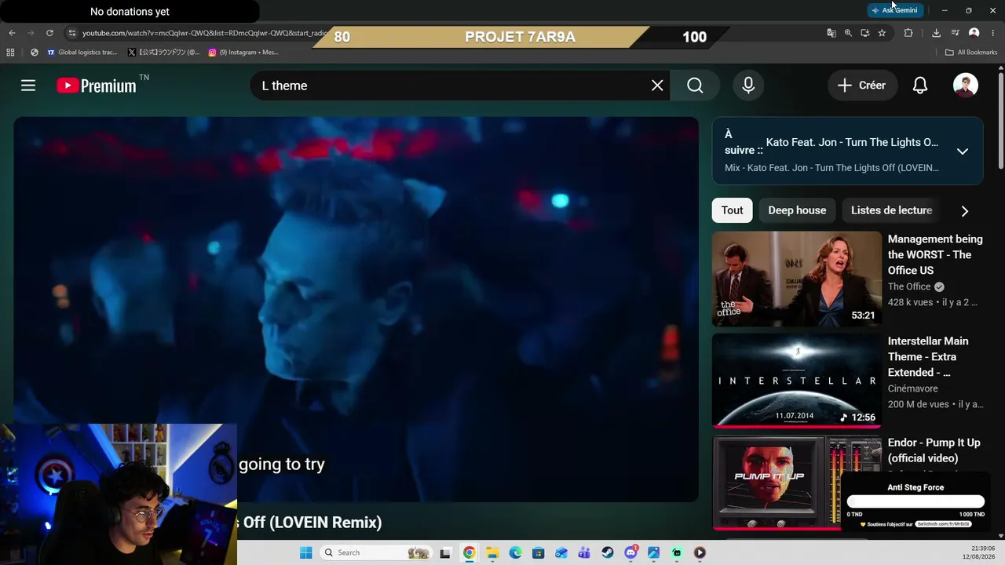Select the 'Tout' filter chip

point(733,210)
